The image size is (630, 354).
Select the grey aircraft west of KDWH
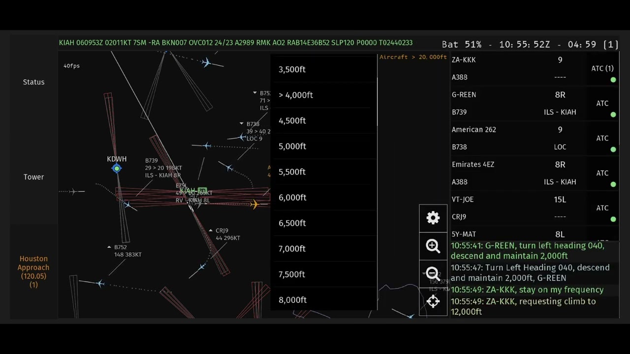coord(73,191)
